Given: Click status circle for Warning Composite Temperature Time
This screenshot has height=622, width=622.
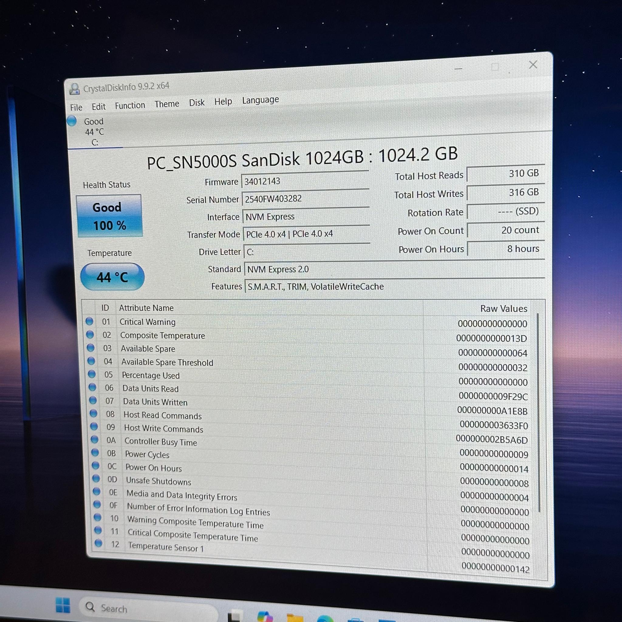Looking at the screenshot, I should [x=97, y=517].
